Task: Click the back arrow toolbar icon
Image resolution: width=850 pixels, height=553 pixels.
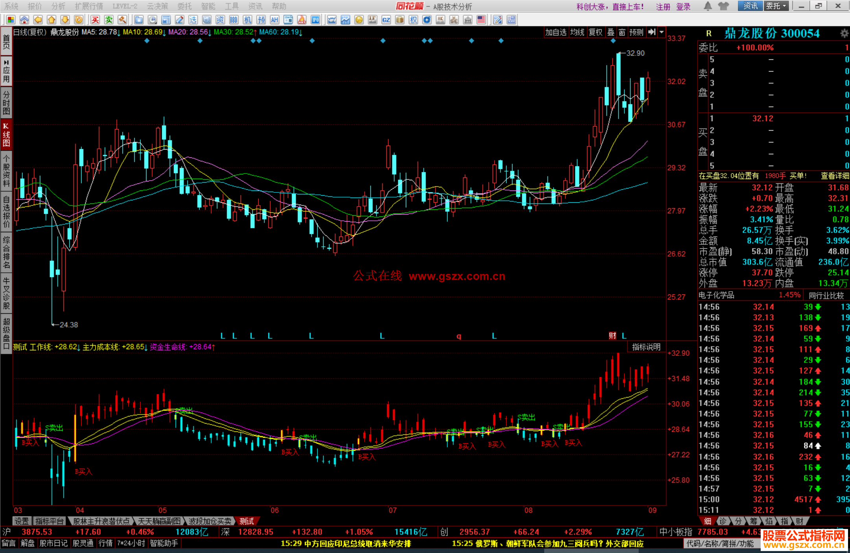Action: pyautogui.click(x=38, y=20)
